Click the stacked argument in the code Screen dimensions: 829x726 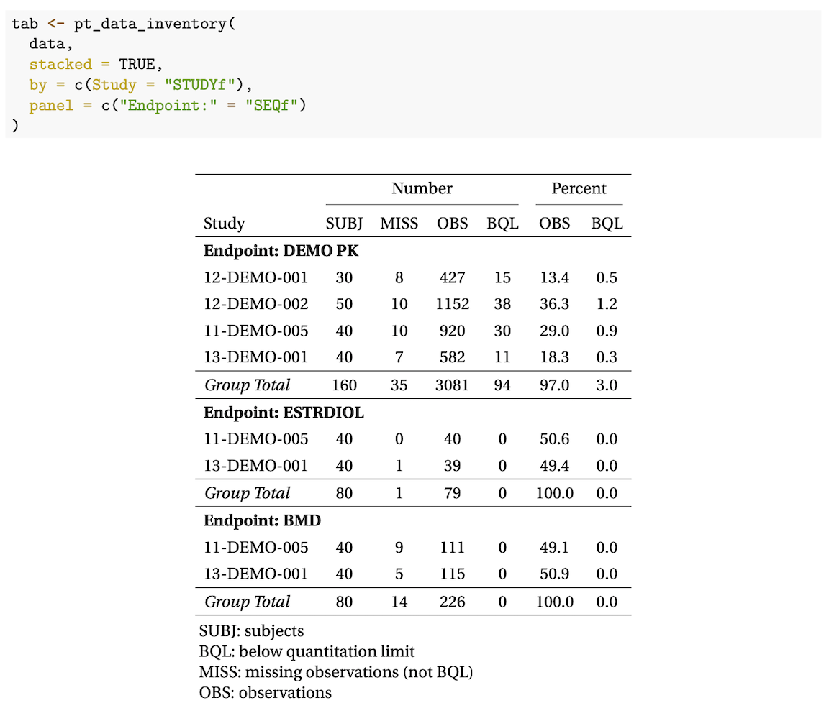pos(60,65)
